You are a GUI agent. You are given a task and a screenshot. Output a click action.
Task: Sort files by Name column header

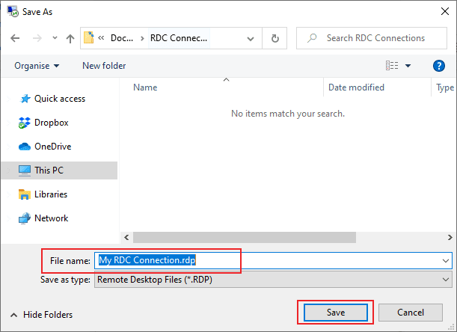tap(146, 87)
